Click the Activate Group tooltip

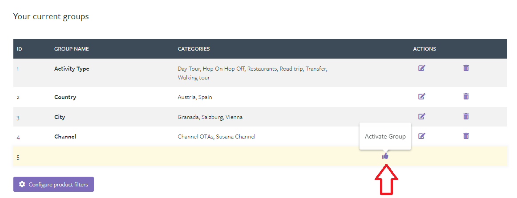(385, 137)
